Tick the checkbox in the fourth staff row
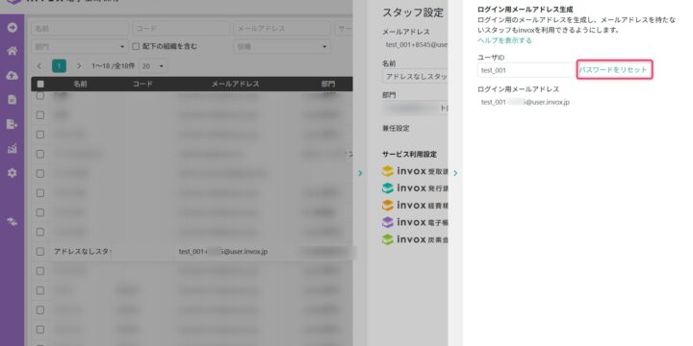693x346 pixels. click(40, 154)
